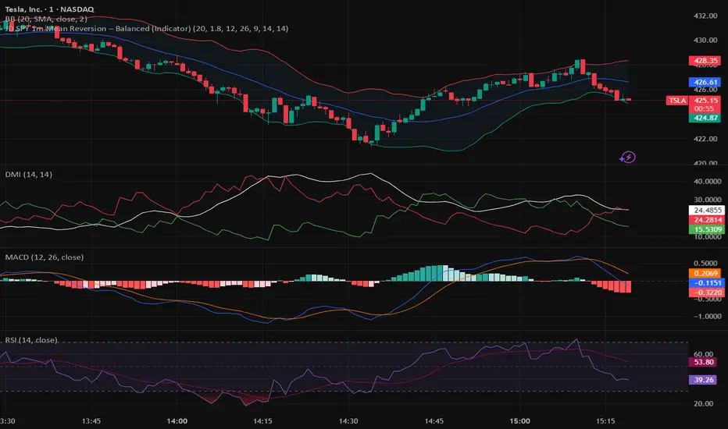This screenshot has width=728, height=429.
Task: Click the 39.26 RSI value tag
Action: 703,380
